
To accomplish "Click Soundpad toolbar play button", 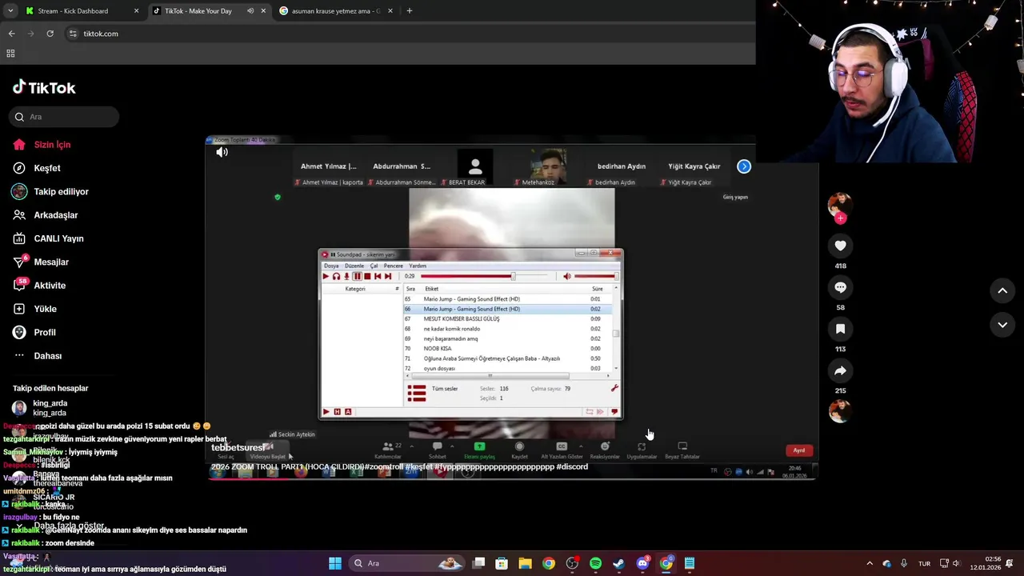I will [326, 276].
